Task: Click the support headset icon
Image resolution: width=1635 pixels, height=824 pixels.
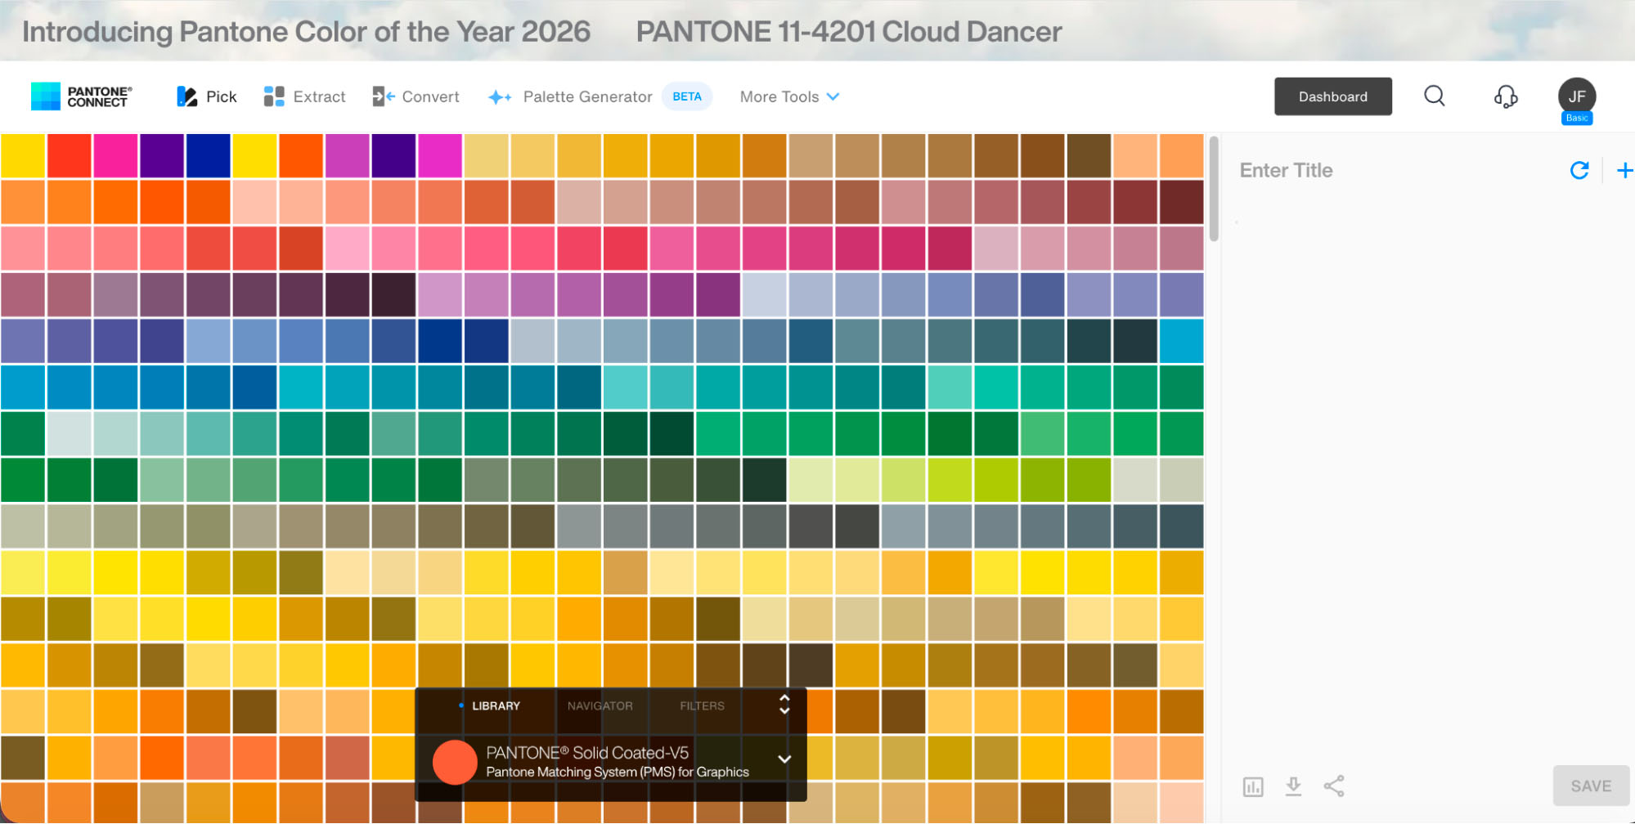Action: [x=1506, y=96]
